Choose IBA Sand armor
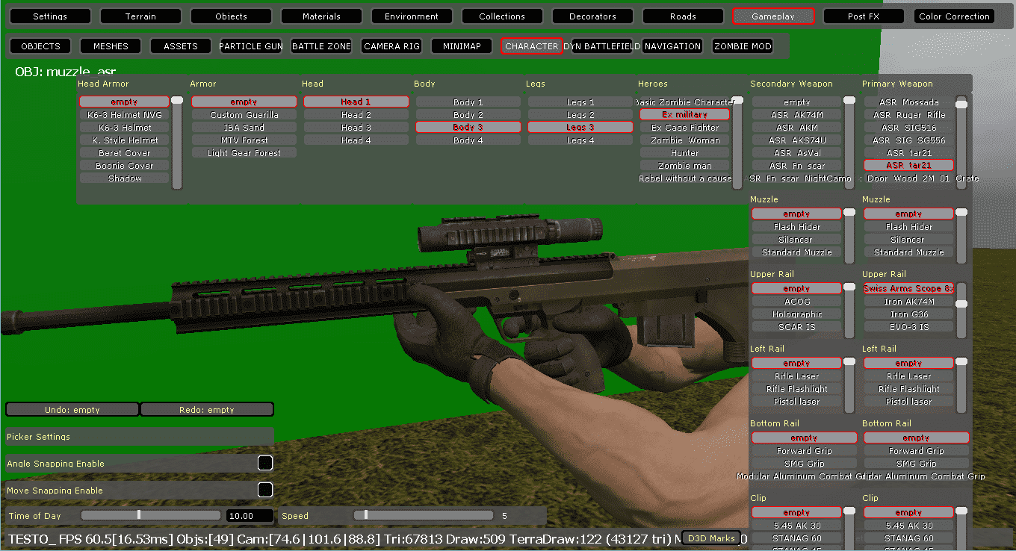This screenshot has width=1016, height=551. tap(244, 128)
